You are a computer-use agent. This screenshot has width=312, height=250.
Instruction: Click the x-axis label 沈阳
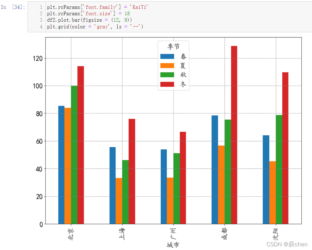276,234
